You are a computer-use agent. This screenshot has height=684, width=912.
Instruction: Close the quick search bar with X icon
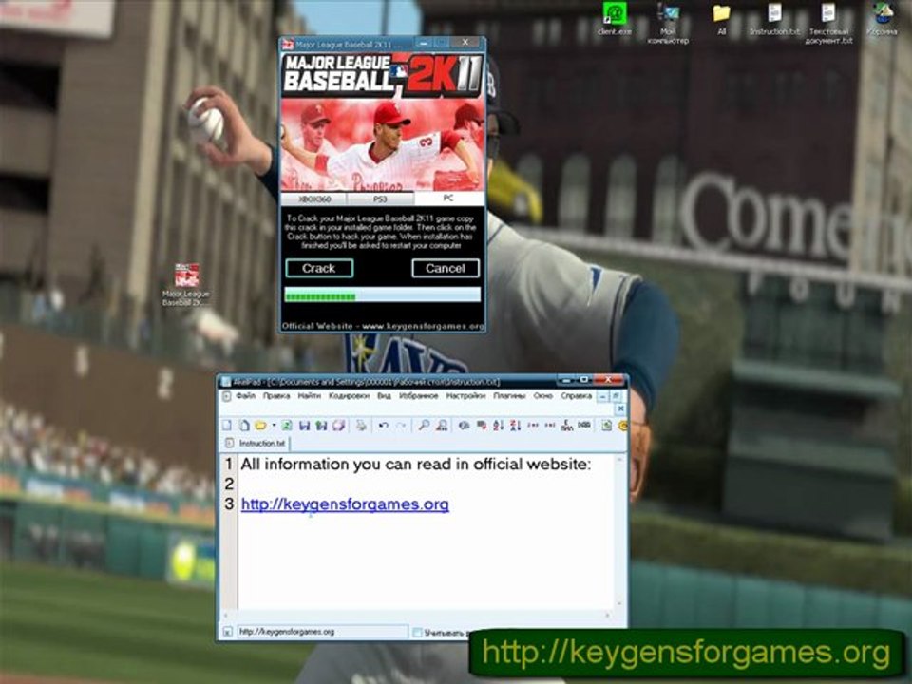[227, 632]
